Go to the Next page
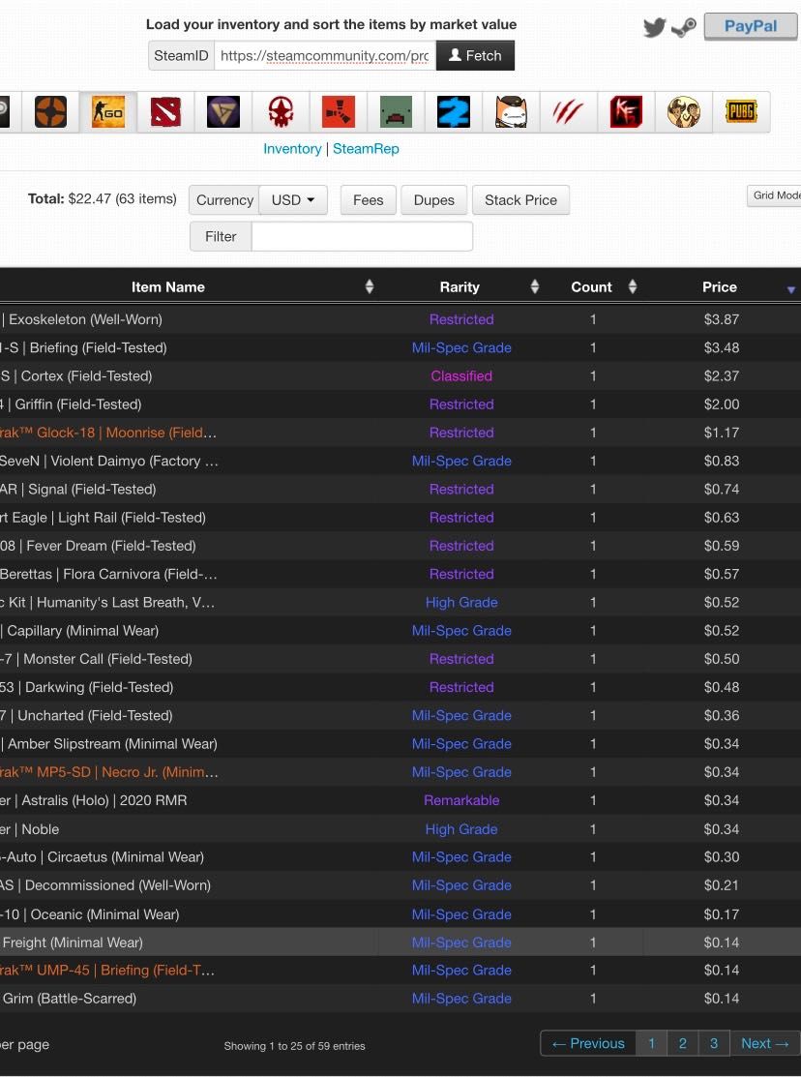Image resolution: width=801 pixels, height=1077 pixels. (x=764, y=1043)
